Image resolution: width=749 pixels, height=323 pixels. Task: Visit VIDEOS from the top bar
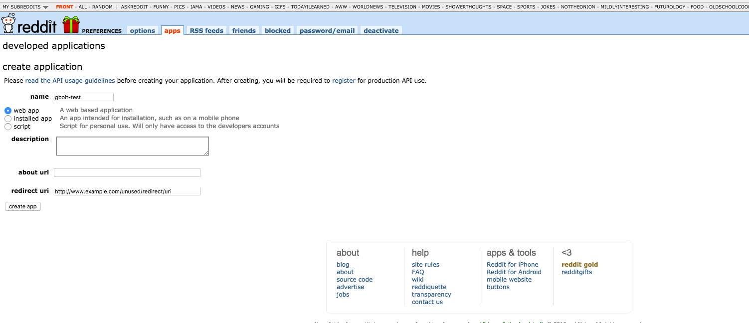[x=216, y=7]
